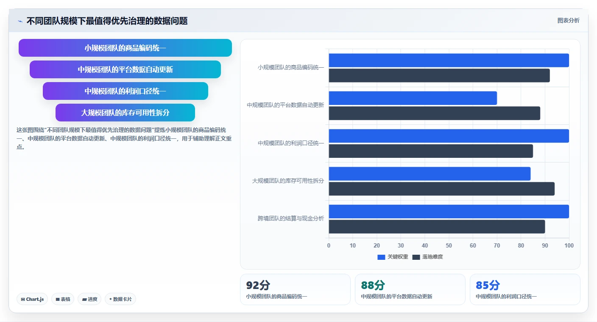The width and height of the screenshot is (597, 322).
Task: Click the Chart.js tag chip
Action: (32, 299)
